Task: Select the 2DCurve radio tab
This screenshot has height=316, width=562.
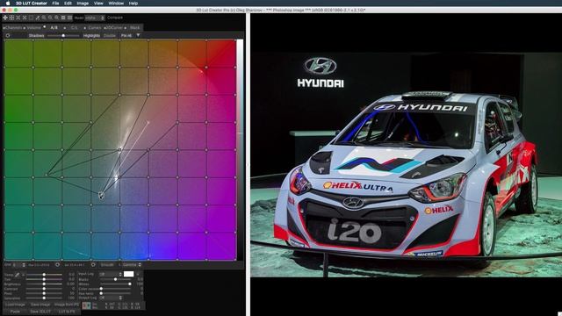Action: tap(113, 27)
